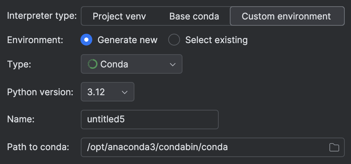Click the 'Generate new' label text
Image resolution: width=351 pixels, height=164 pixels.
pyautogui.click(x=127, y=40)
